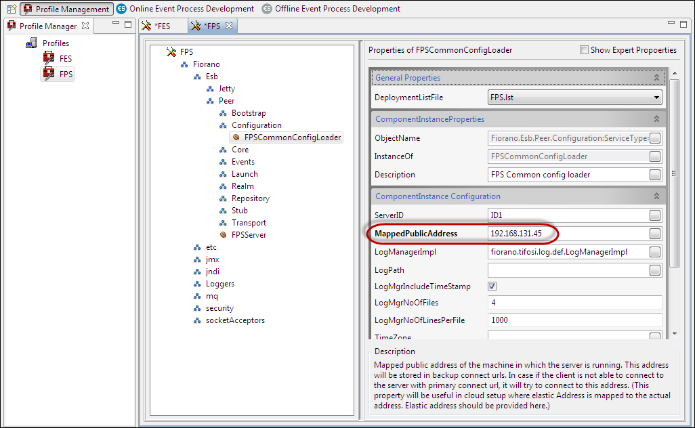Enable the Show Expert Properties checkbox
This screenshot has width=695, height=428.
point(584,50)
